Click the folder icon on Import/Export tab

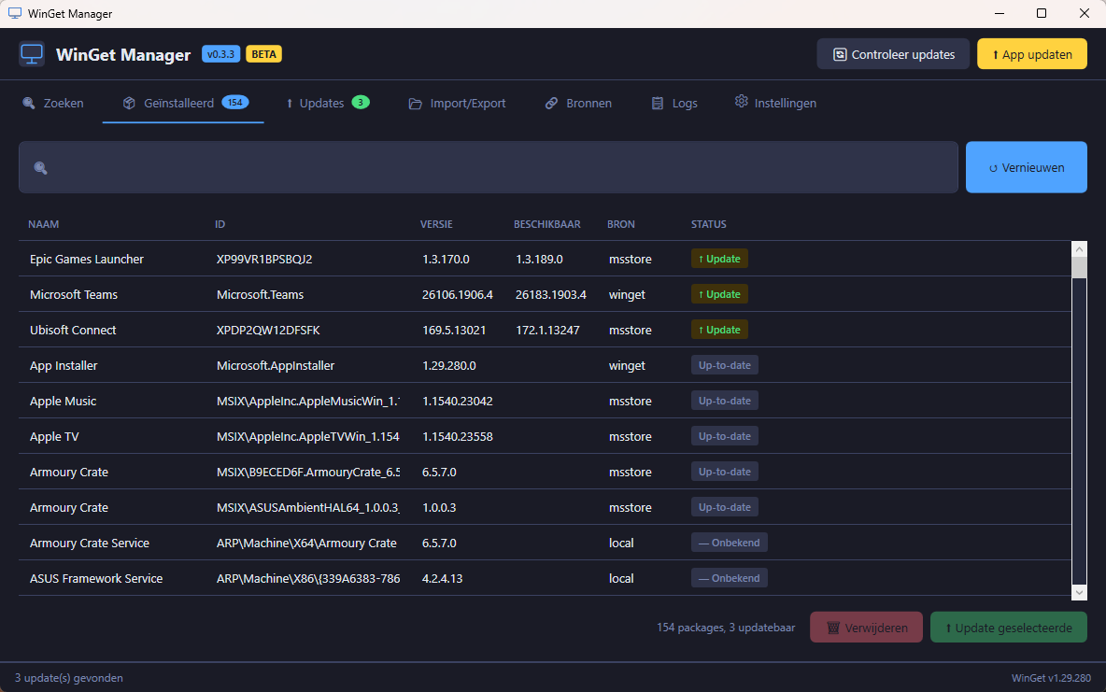416,104
